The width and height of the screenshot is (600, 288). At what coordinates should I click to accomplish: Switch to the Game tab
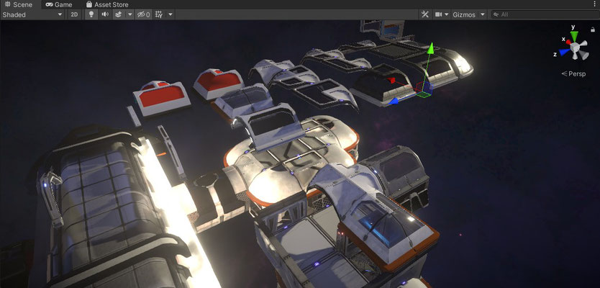(59, 4)
